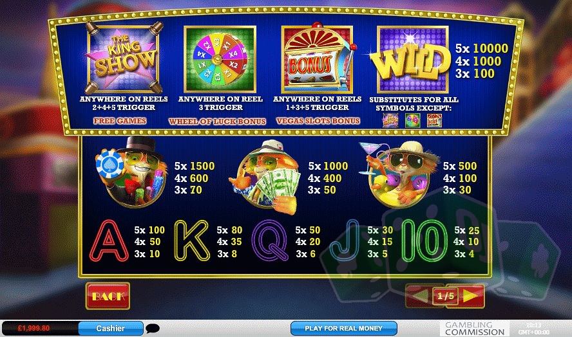Click Play For Real Money button
Screen dimensions: 572x337
343,328
